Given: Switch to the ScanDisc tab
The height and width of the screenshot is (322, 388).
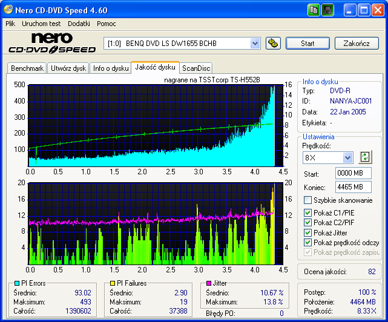Looking at the screenshot, I should point(196,68).
